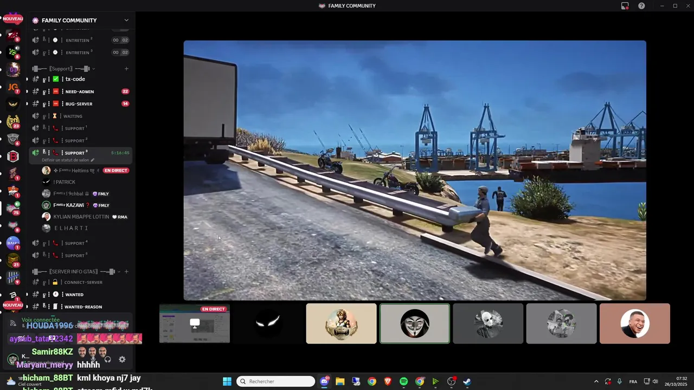
Task: Open Steam from taskbar
Action: 467,381
